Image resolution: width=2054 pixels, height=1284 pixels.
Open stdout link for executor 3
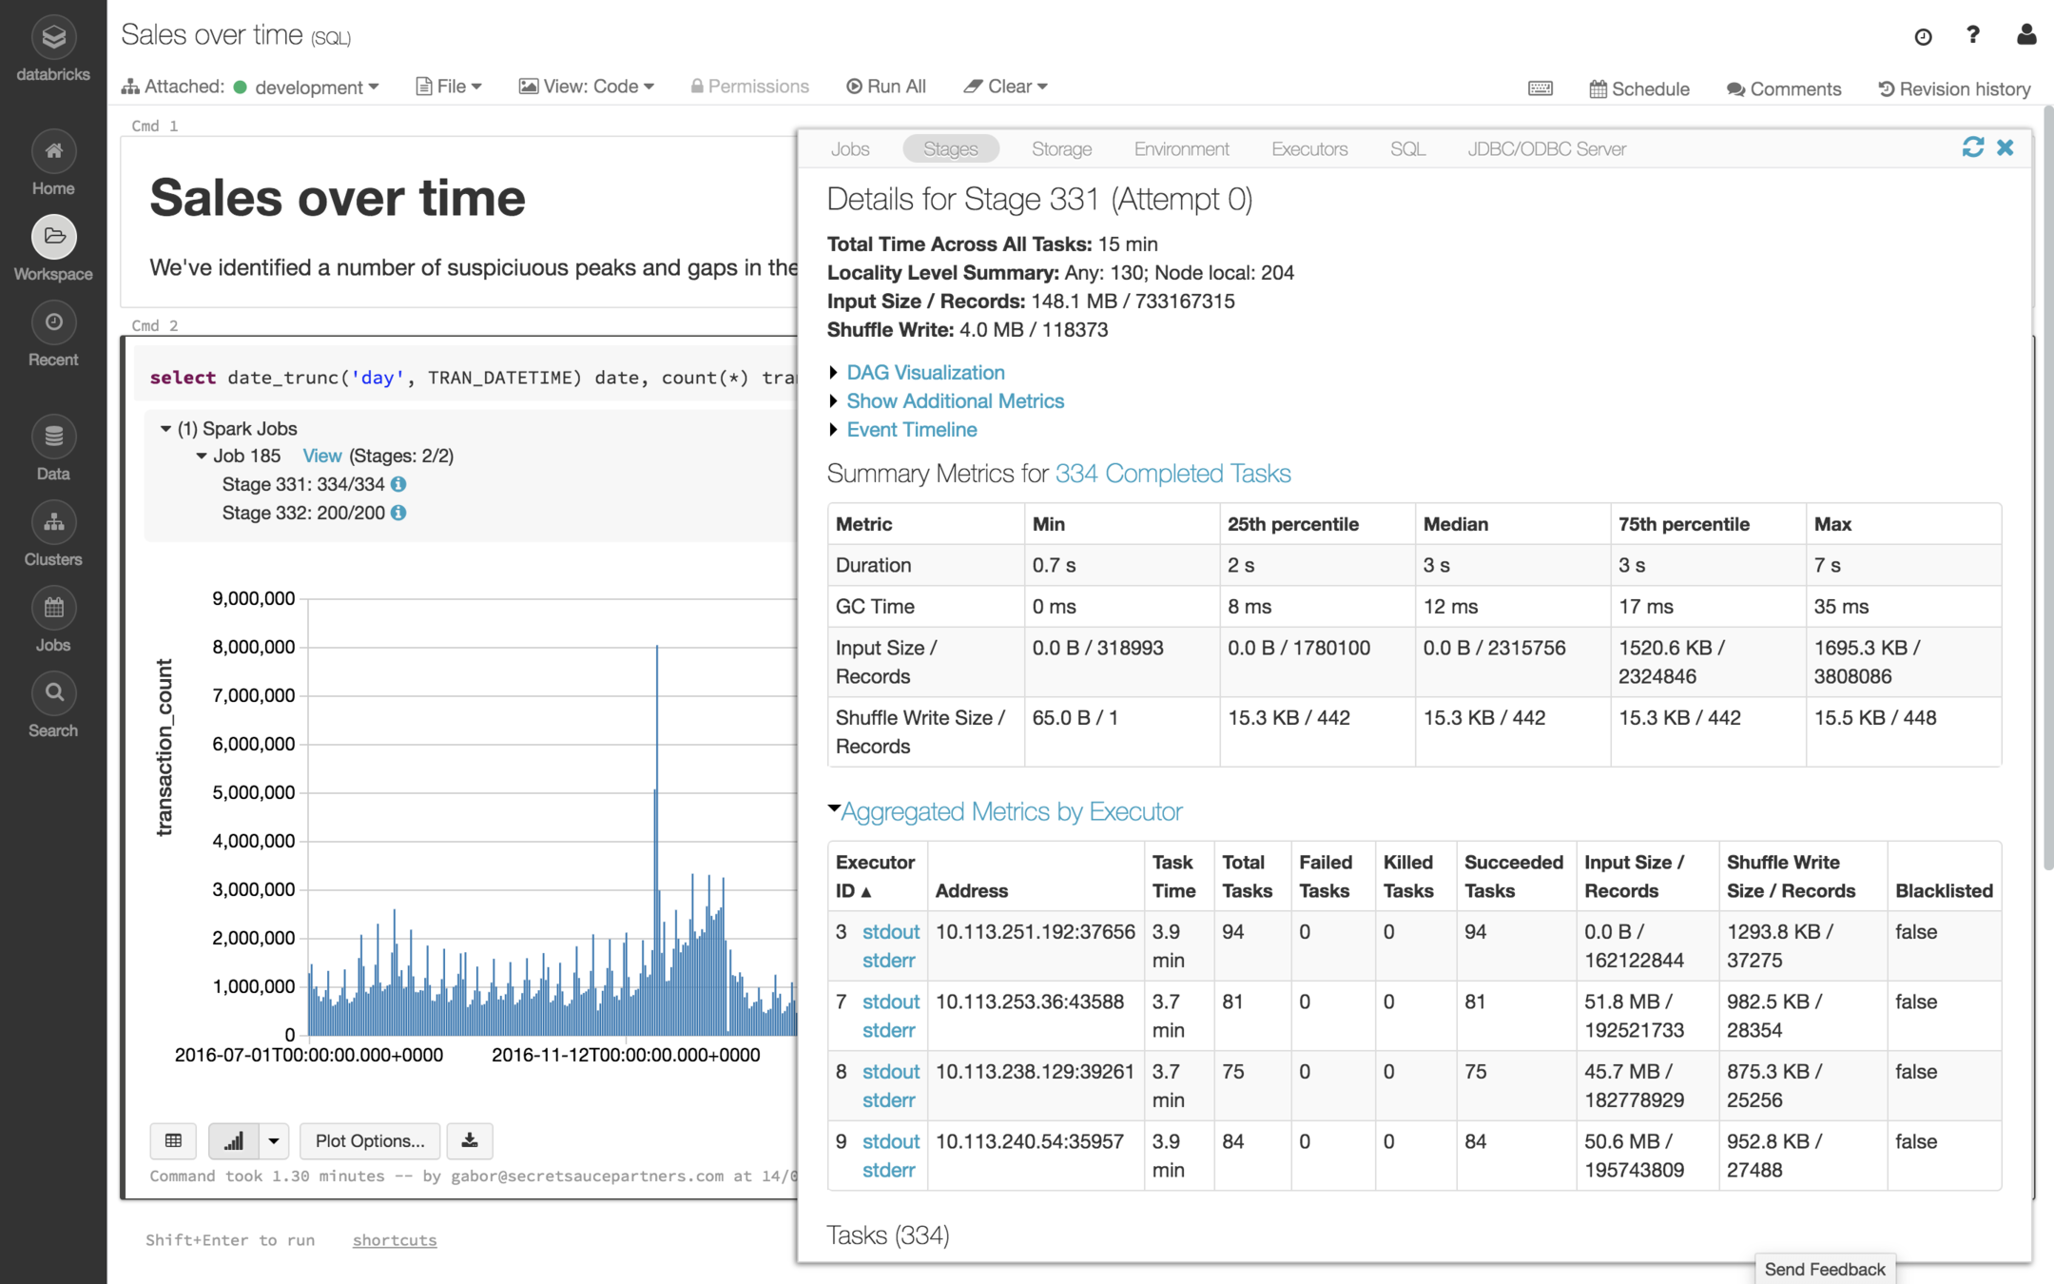(x=890, y=932)
